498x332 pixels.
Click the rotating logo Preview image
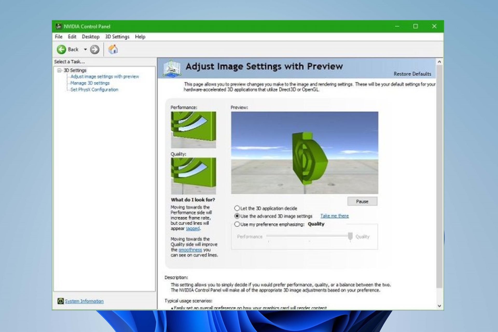pos(305,153)
